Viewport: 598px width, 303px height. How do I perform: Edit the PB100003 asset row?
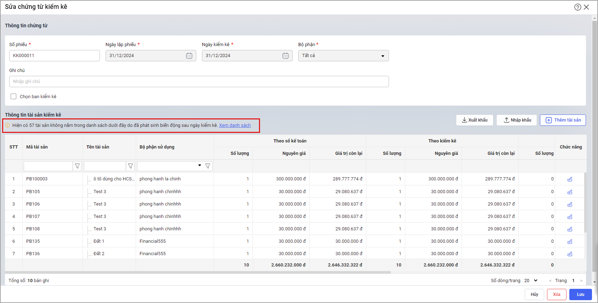pyautogui.click(x=570, y=179)
